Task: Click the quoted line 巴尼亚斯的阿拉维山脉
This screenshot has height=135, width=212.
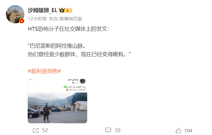Action: point(57,46)
